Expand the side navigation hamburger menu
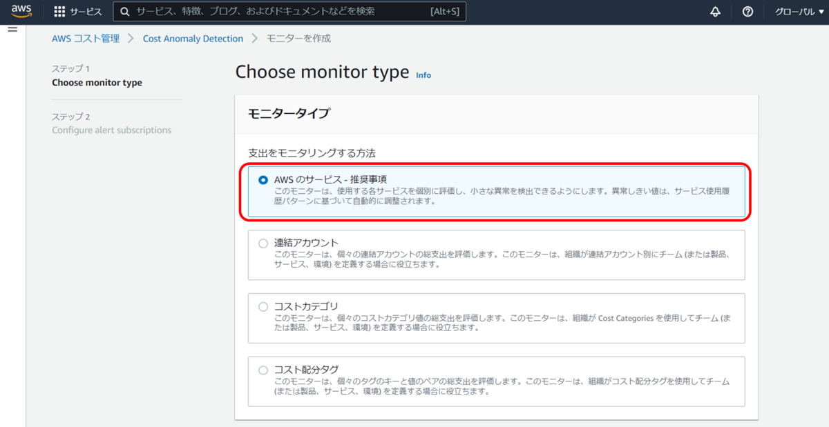The height and width of the screenshot is (427, 829). click(x=12, y=30)
